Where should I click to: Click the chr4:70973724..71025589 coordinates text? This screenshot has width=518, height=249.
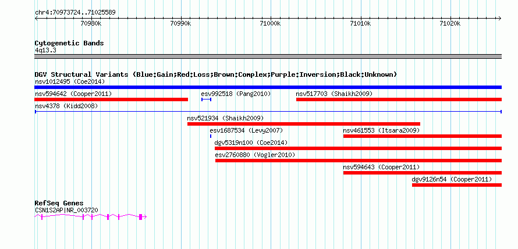coord(75,13)
